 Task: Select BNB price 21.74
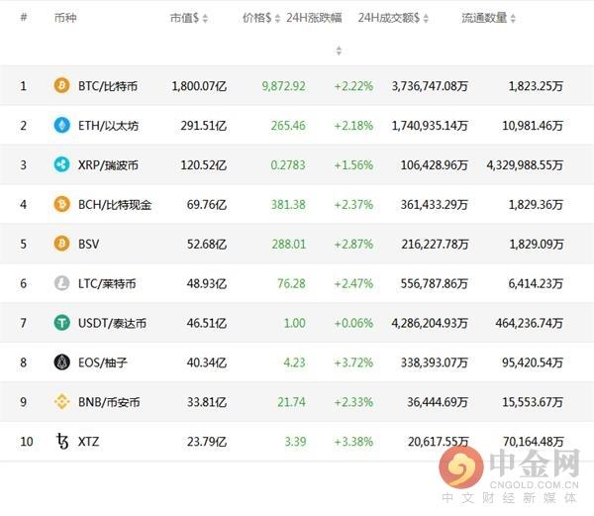[291, 402]
